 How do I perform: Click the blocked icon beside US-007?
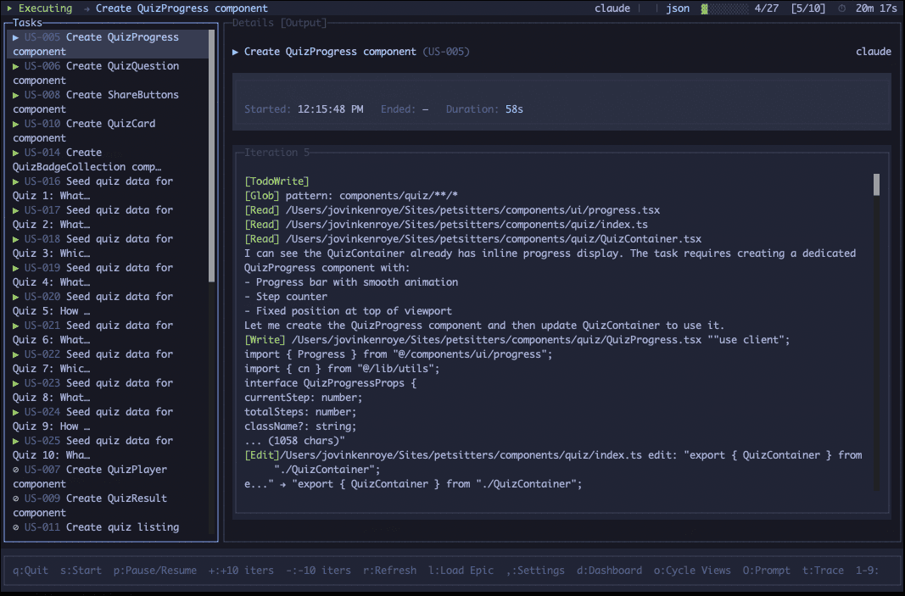[16, 470]
